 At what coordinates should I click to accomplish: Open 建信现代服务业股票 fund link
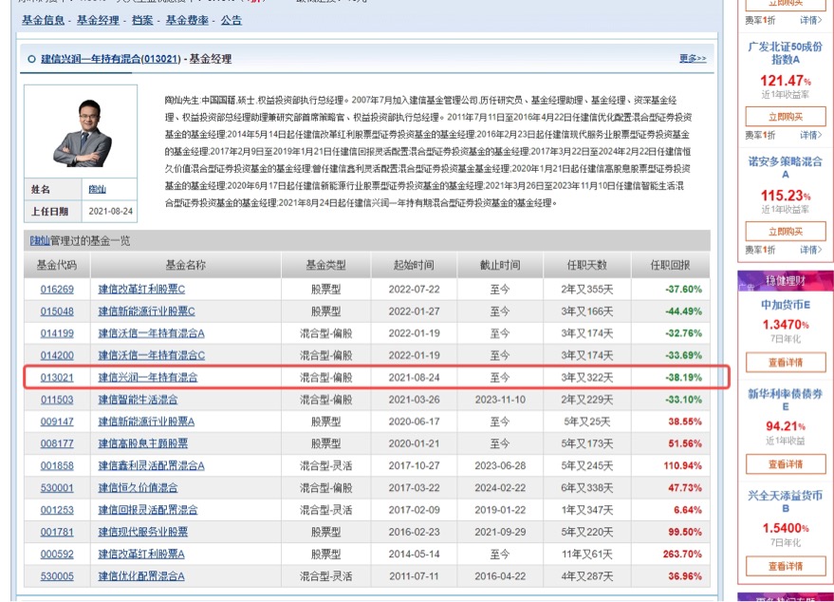point(142,532)
